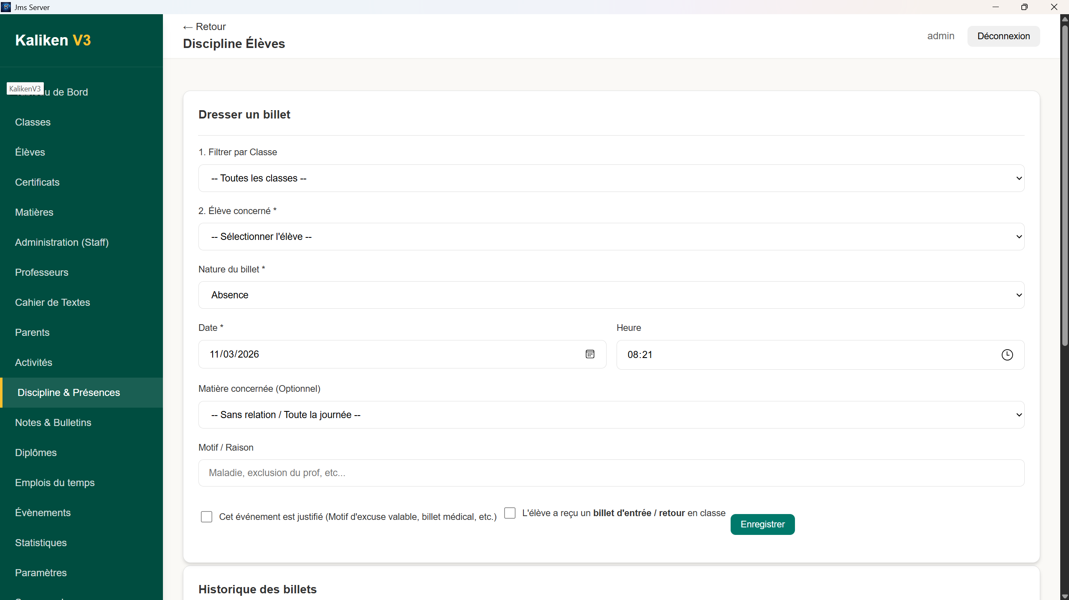Open the Emplois du temps page
The image size is (1069, 600).
(x=55, y=482)
